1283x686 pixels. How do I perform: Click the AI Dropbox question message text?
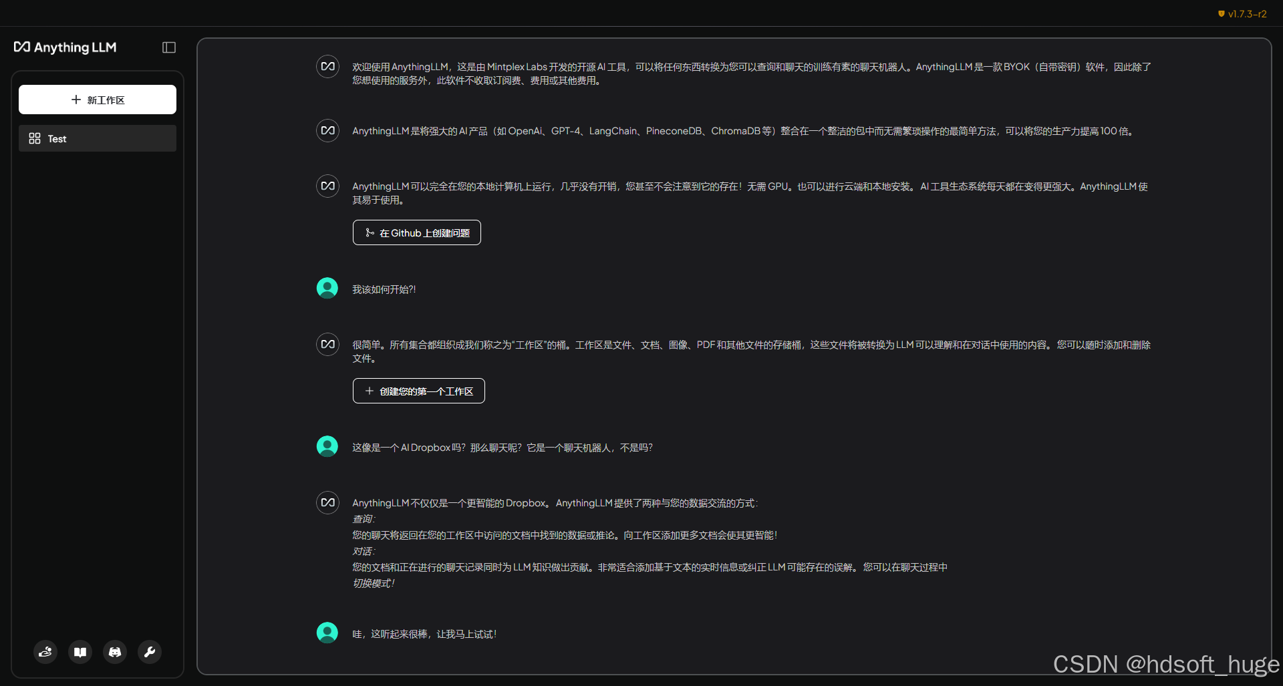(x=503, y=448)
